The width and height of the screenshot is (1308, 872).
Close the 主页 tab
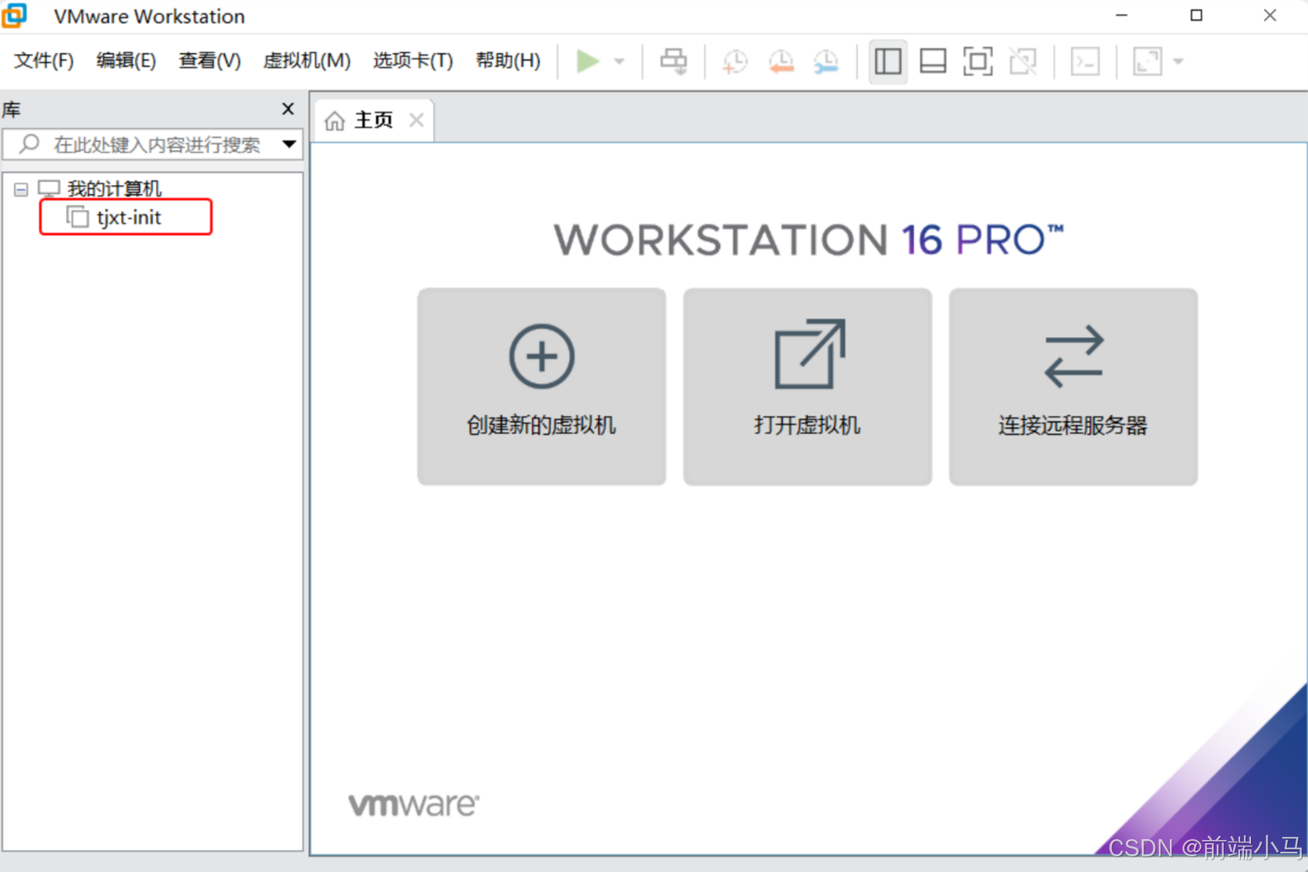click(x=417, y=120)
